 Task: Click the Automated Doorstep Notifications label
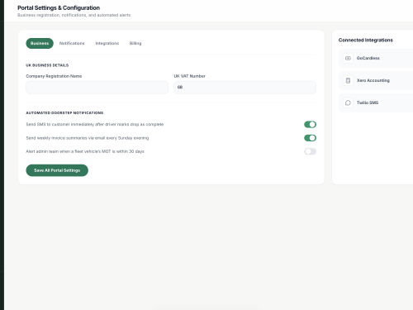pyautogui.click(x=64, y=112)
